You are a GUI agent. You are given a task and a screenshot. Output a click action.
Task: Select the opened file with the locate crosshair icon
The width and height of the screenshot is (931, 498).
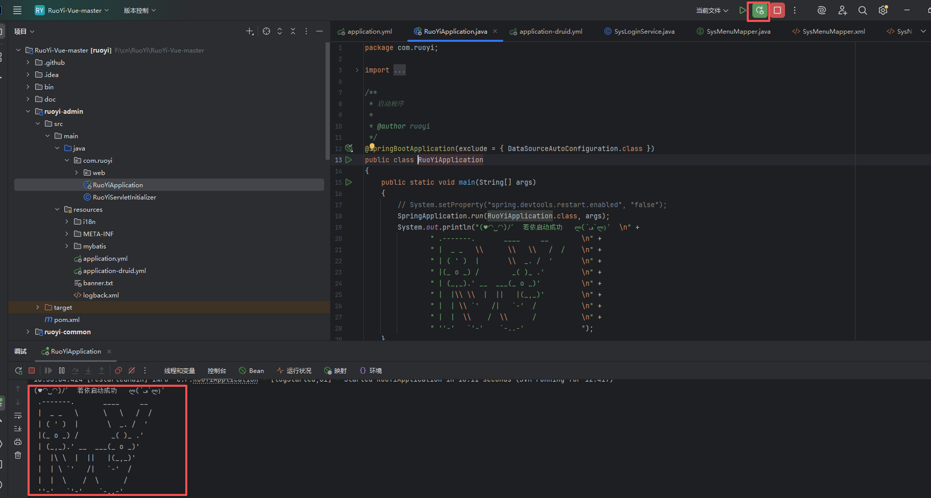(x=266, y=31)
